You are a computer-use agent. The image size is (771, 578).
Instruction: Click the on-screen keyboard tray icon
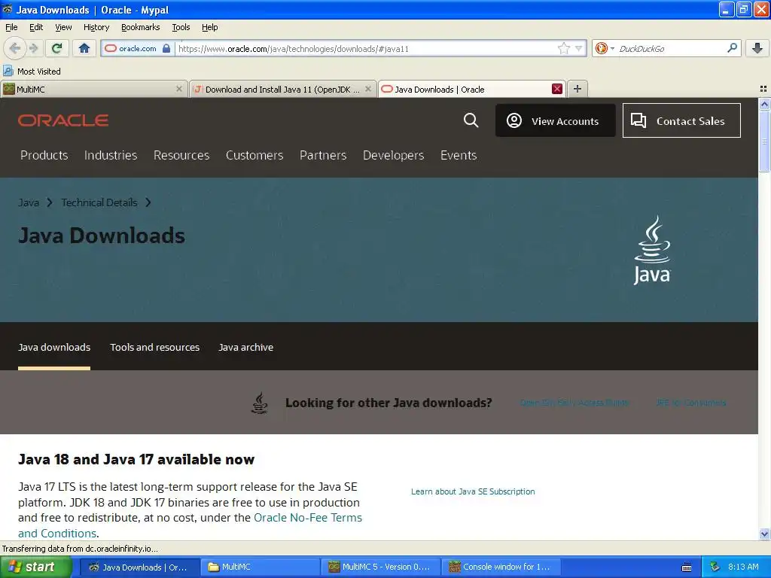[x=687, y=567]
